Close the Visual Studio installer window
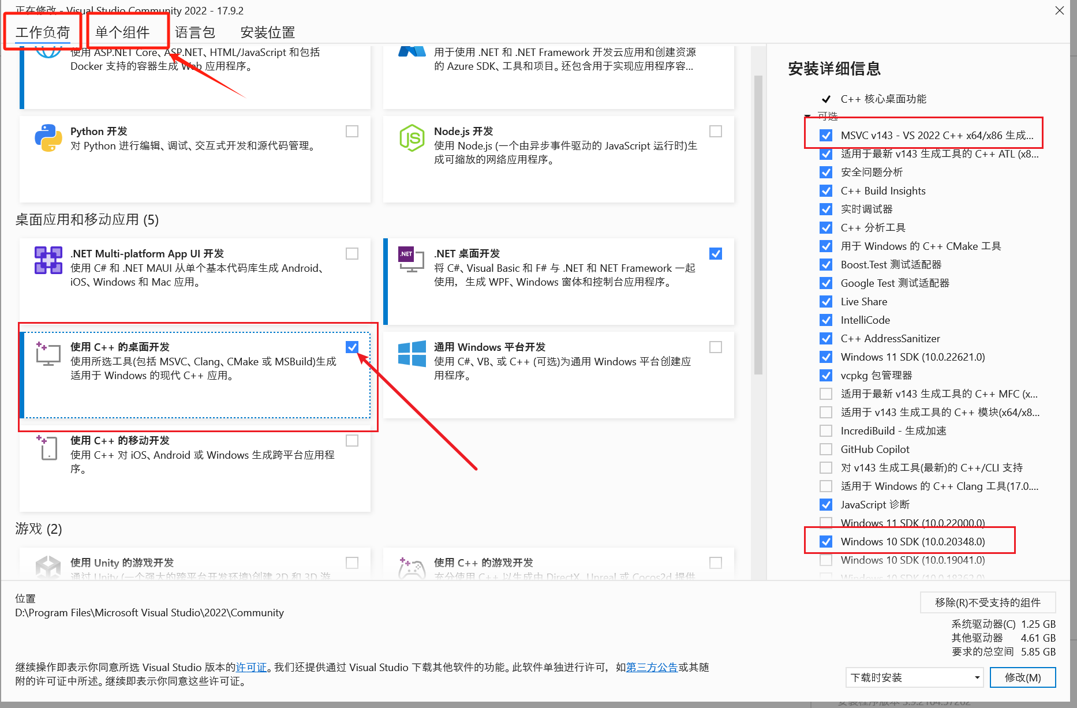The height and width of the screenshot is (708, 1077). 1060,10
